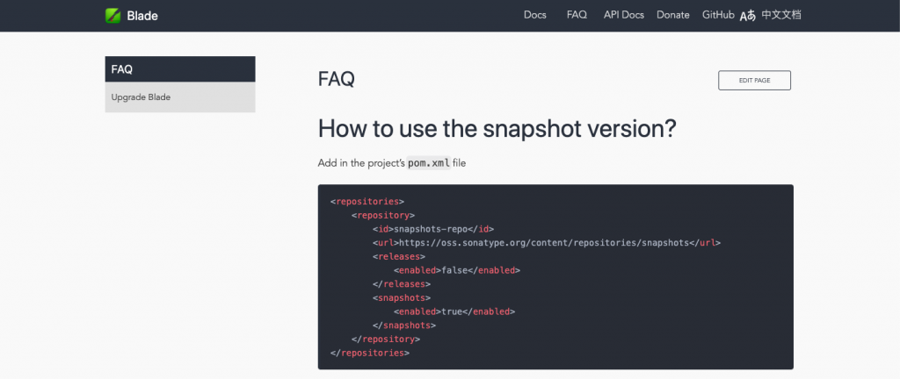Click the green Blade logo icon
The width and height of the screenshot is (900, 379).
[x=113, y=16]
